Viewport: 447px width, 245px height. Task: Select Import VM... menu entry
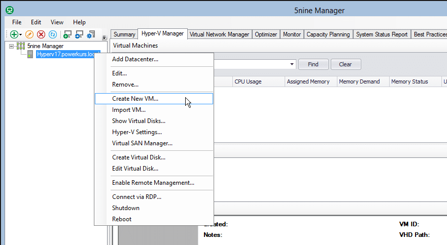[x=154, y=110]
